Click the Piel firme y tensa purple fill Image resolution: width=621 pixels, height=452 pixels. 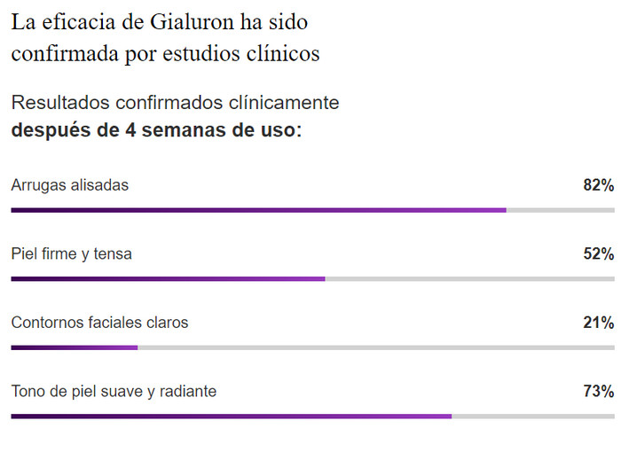coord(168,278)
